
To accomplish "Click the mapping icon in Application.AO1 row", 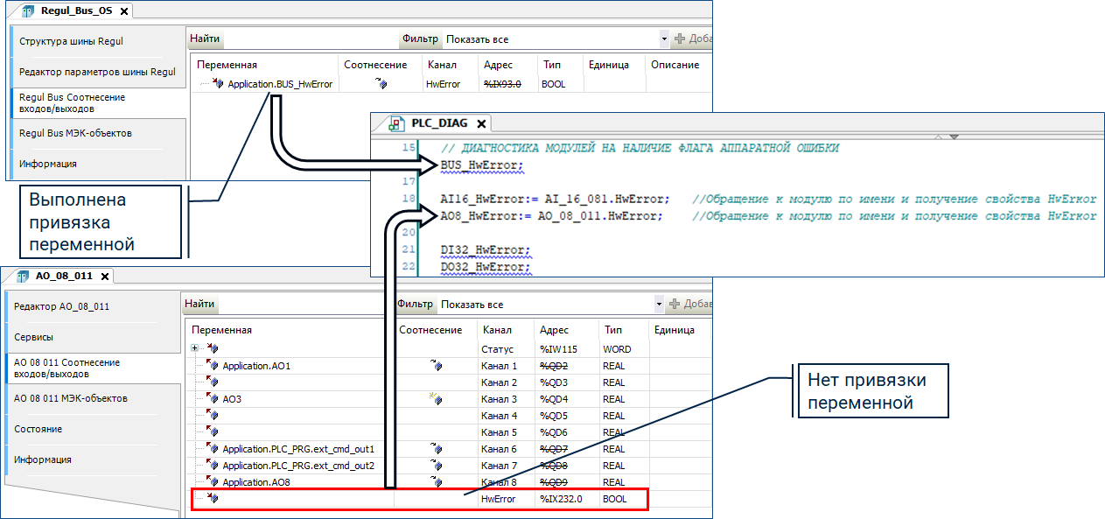I will [436, 366].
